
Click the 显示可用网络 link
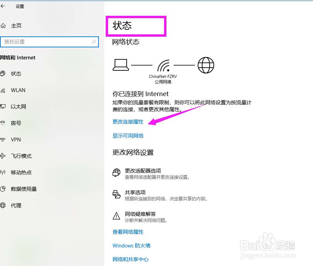tap(128, 136)
